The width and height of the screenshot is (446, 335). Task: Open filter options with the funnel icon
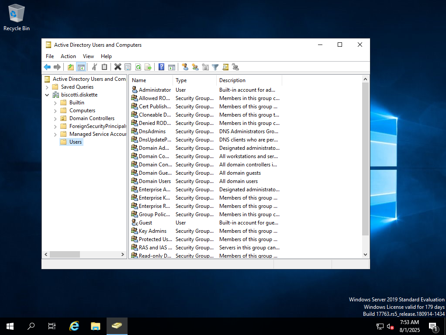(215, 67)
